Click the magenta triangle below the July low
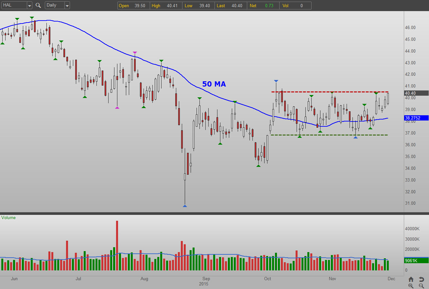 click(x=117, y=107)
